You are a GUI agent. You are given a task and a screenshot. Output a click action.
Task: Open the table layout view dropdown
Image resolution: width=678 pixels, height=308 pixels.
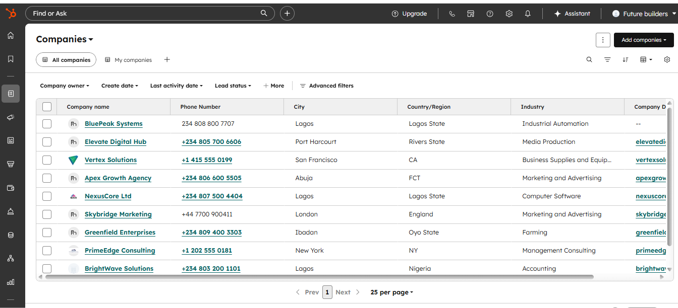click(x=646, y=59)
